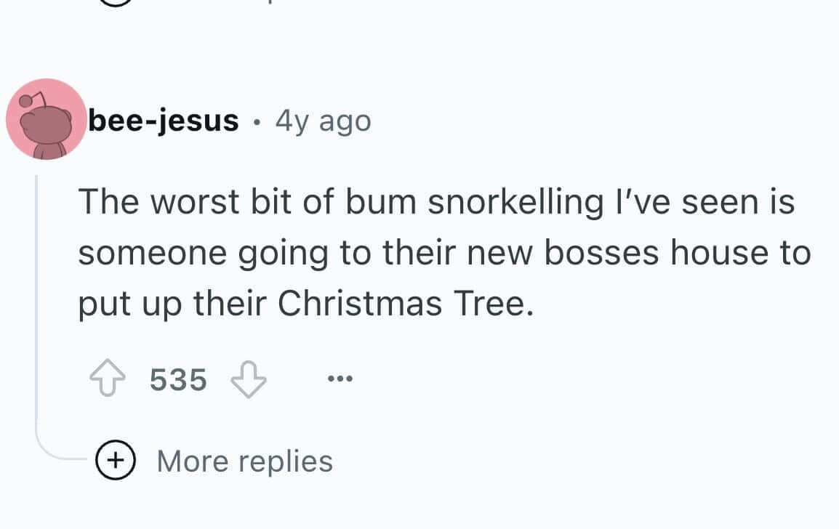Image resolution: width=839 pixels, height=529 pixels.
Task: Open the three-dot comment options menu
Action: [340, 379]
